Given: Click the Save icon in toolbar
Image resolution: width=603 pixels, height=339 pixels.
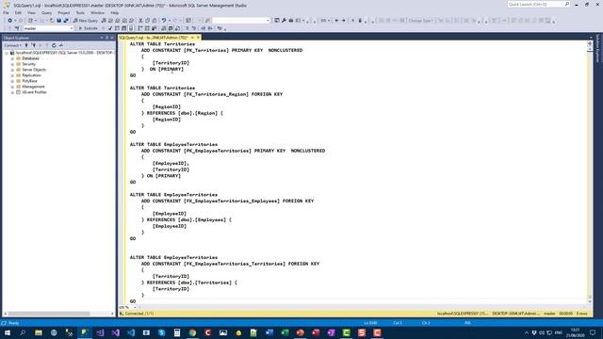Looking at the screenshot, I should (x=58, y=21).
